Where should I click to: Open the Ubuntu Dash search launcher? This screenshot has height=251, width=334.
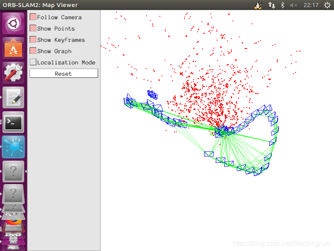13,23
